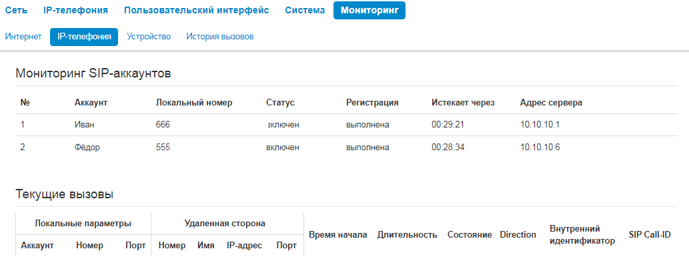This screenshot has height=271, width=689.
Task: Click the Состояние column header
Action: tap(470, 235)
